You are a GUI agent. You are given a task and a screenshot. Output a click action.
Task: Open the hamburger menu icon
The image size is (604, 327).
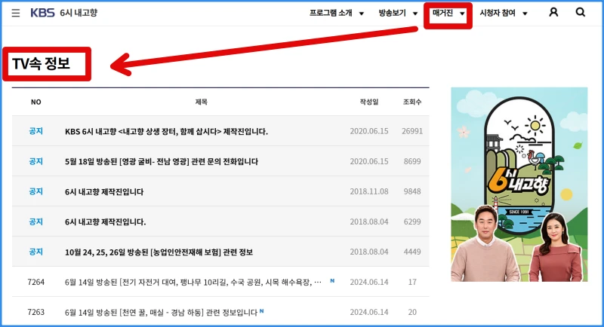16,13
